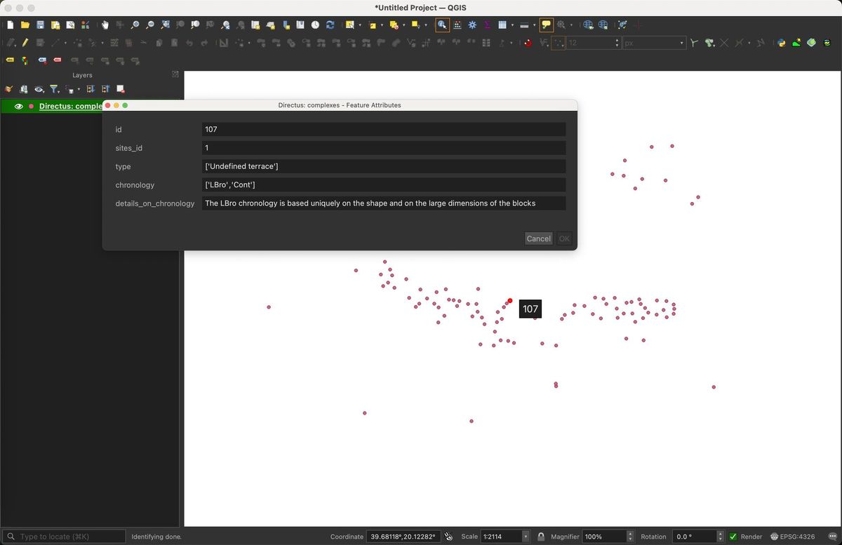Click the Save Project icon
The width and height of the screenshot is (842, 545).
(40, 25)
